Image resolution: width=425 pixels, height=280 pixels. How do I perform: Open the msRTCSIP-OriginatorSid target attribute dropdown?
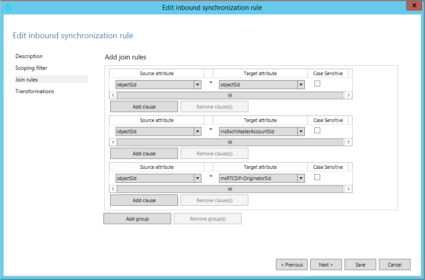(x=301, y=178)
